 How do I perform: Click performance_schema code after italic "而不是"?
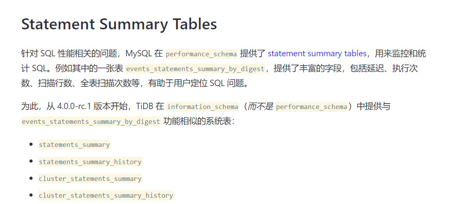[312, 107]
